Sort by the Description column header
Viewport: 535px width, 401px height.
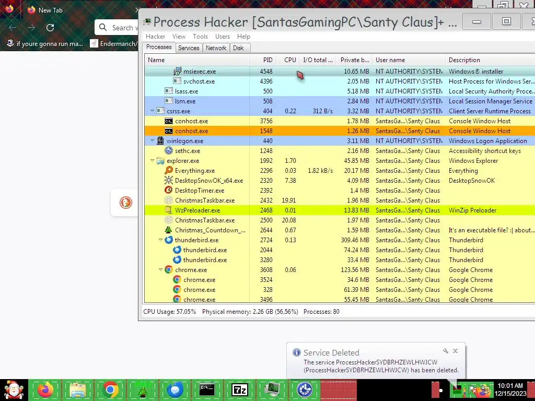click(490, 60)
